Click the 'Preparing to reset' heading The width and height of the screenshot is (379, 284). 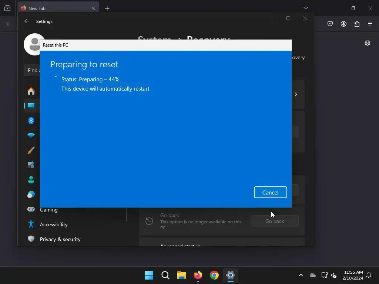pyautogui.click(x=84, y=64)
